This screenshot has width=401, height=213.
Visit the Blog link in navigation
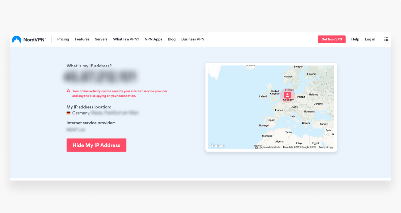[172, 39]
